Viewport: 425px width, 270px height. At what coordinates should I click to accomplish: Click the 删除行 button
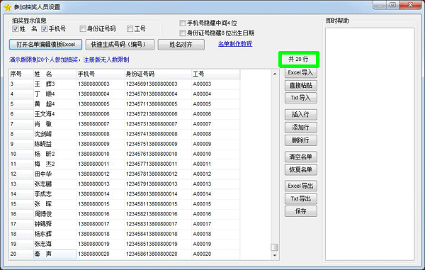tap(300, 140)
